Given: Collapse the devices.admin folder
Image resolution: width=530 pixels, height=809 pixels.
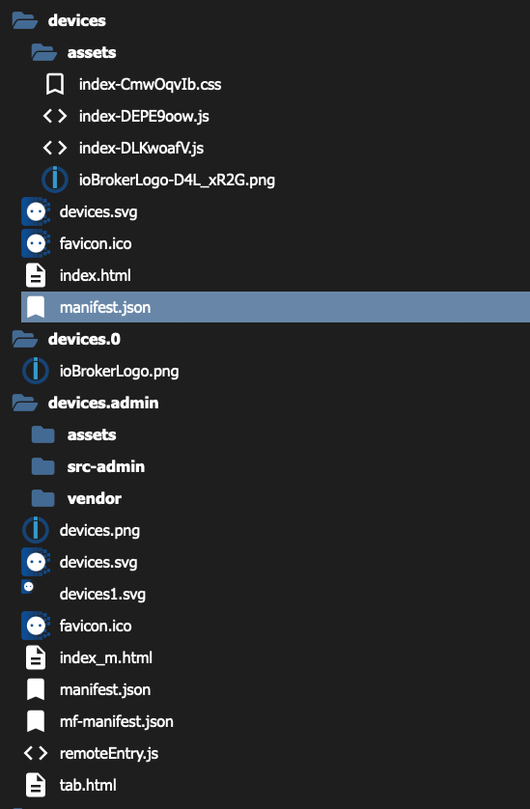Looking at the screenshot, I should tap(25, 403).
